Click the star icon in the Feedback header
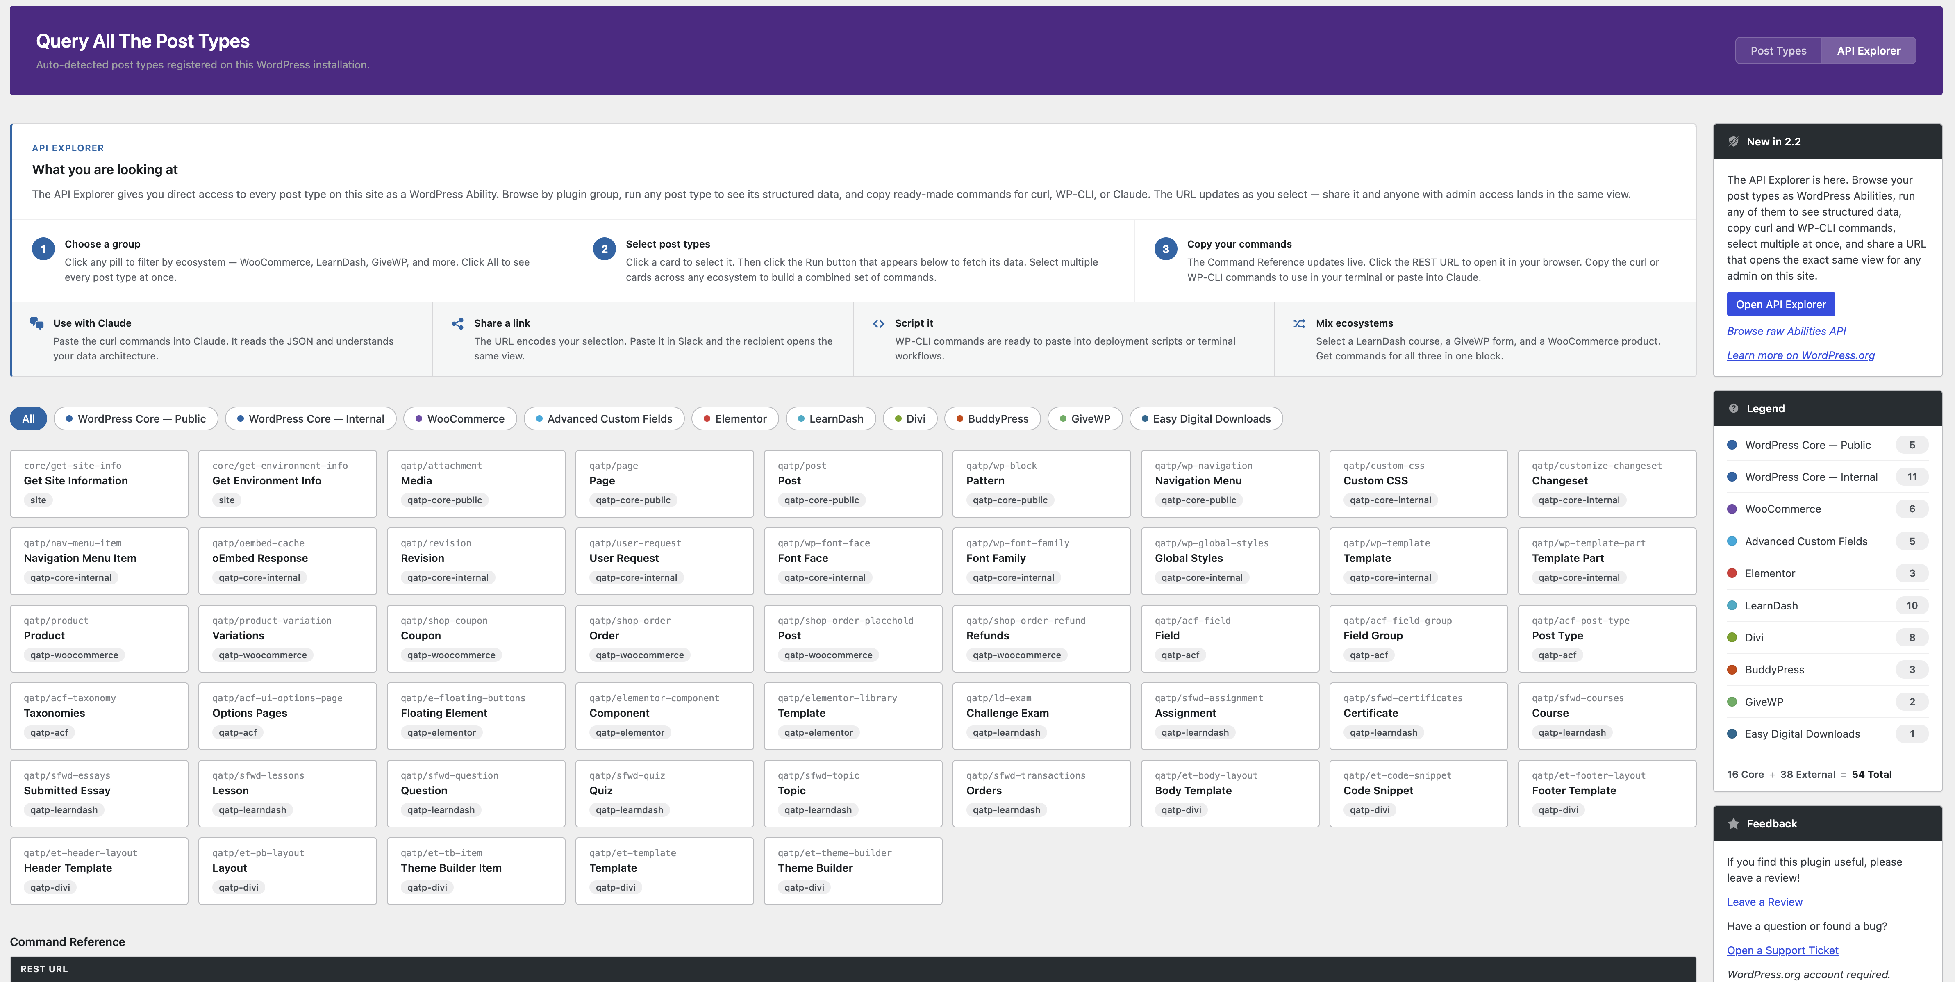The image size is (1955, 982). click(1734, 823)
